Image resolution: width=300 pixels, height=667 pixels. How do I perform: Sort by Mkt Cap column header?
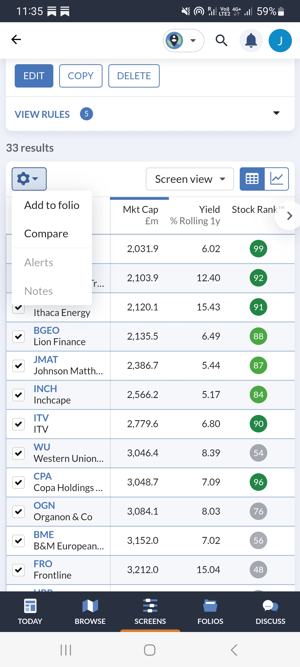[141, 215]
